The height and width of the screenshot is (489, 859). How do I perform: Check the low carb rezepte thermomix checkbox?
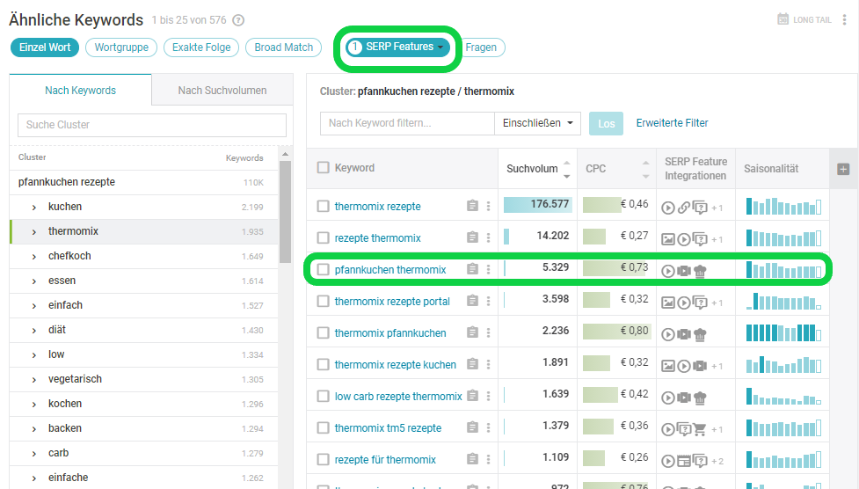coord(324,396)
